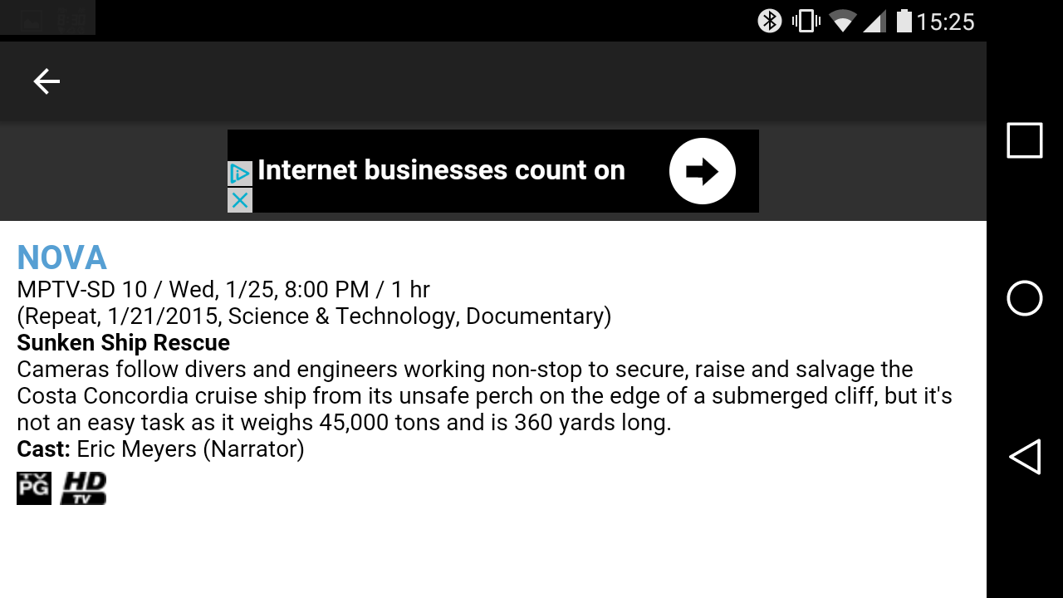Image resolution: width=1063 pixels, height=598 pixels.
Task: Select the 'Sunken Ship Rescue' episode title
Action: tap(123, 343)
